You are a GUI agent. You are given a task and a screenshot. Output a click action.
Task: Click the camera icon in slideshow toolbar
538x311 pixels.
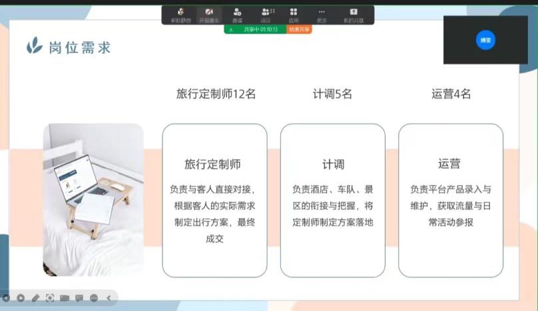(x=65, y=298)
